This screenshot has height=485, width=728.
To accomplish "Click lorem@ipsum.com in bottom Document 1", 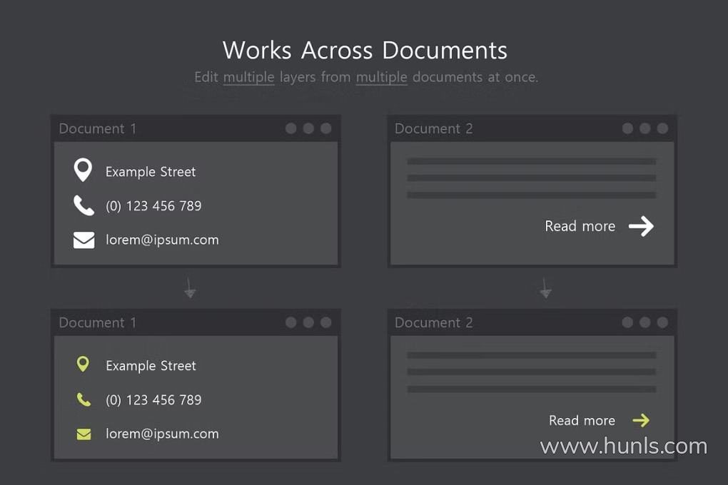I will tap(162, 434).
